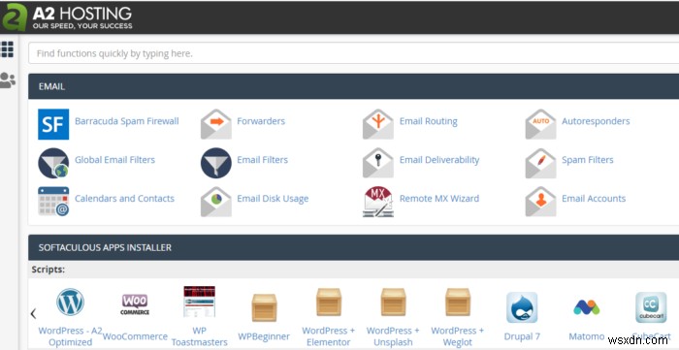Open the Email Routing link
The height and width of the screenshot is (350, 679).
tap(429, 121)
